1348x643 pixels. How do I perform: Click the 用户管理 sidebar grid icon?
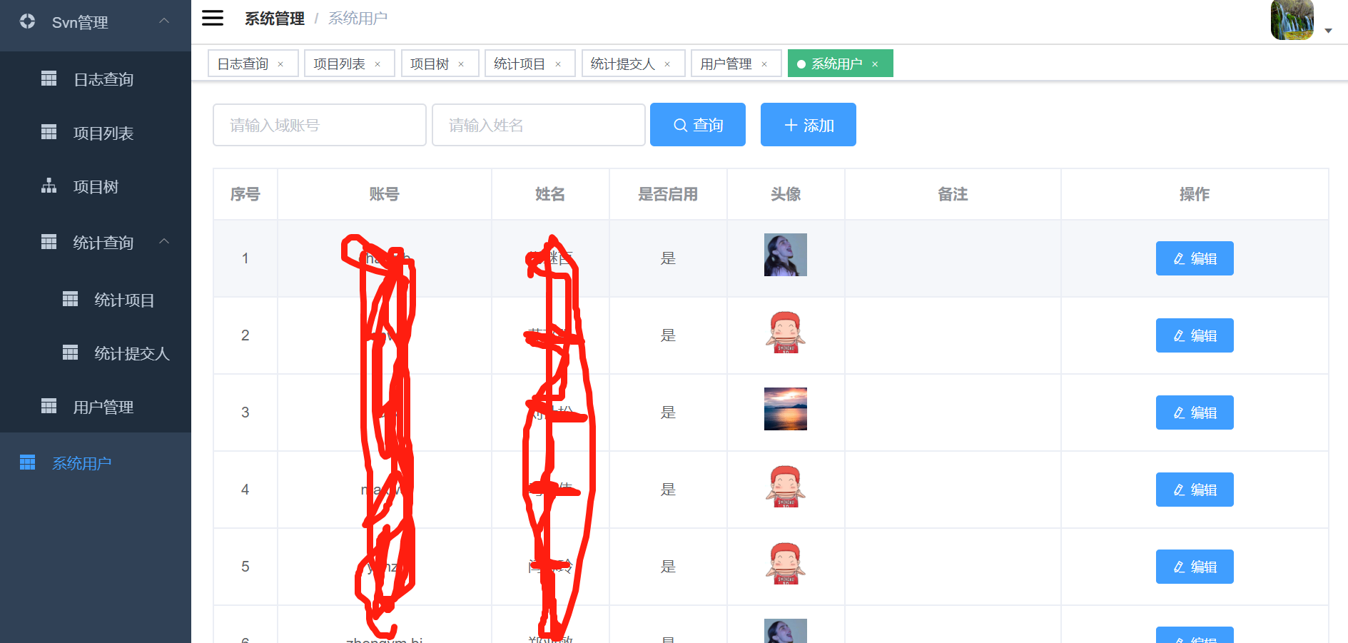49,406
